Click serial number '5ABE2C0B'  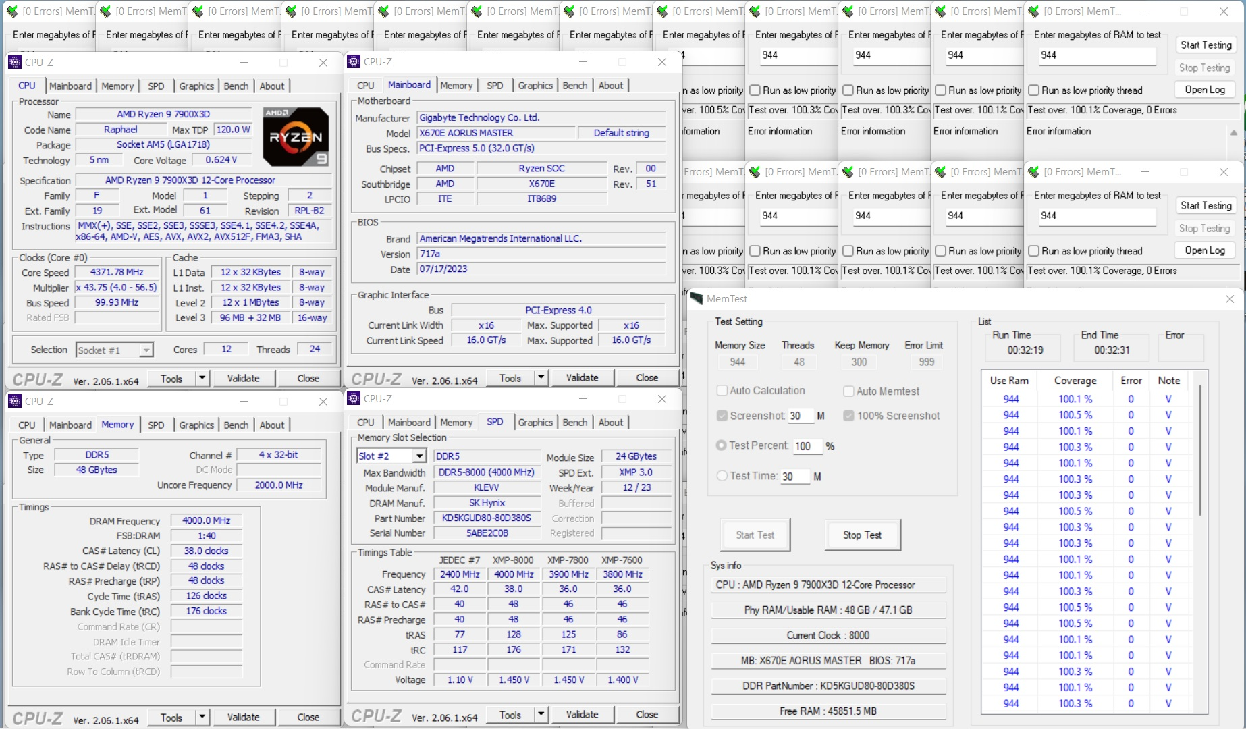pyautogui.click(x=487, y=533)
